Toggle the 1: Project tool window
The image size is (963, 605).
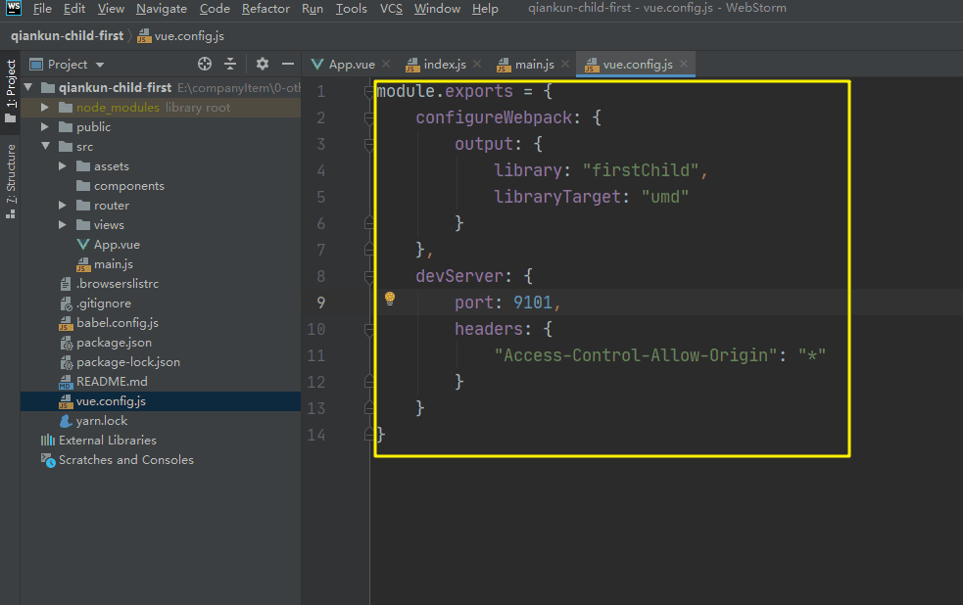11,90
